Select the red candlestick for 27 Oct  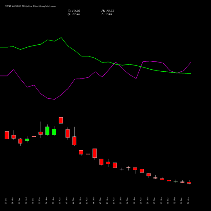tap(7, 135)
